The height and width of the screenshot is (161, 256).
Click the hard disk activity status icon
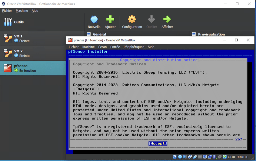[175, 157]
